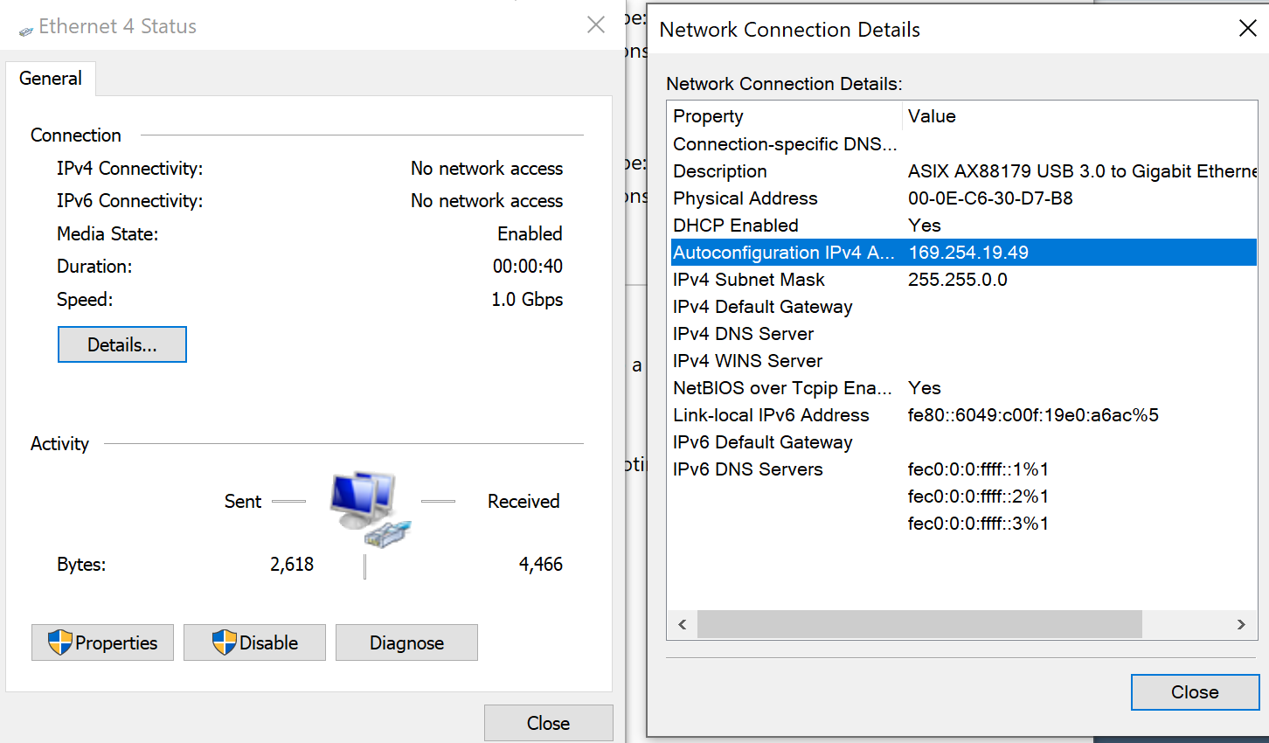
Task: Switch to the General tab
Action: pos(51,79)
